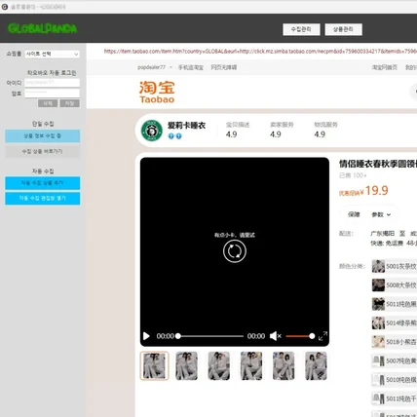Click the 物流服务 4.9 rating
This screenshot has width=417, height=417.
point(326,130)
